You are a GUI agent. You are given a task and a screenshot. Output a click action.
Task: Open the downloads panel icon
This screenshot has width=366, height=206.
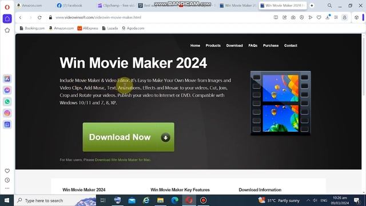tap(328, 17)
